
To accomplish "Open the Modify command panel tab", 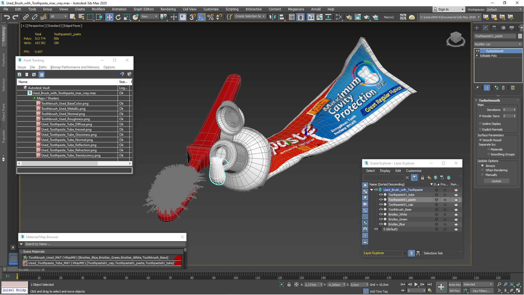I will pos(486,28).
